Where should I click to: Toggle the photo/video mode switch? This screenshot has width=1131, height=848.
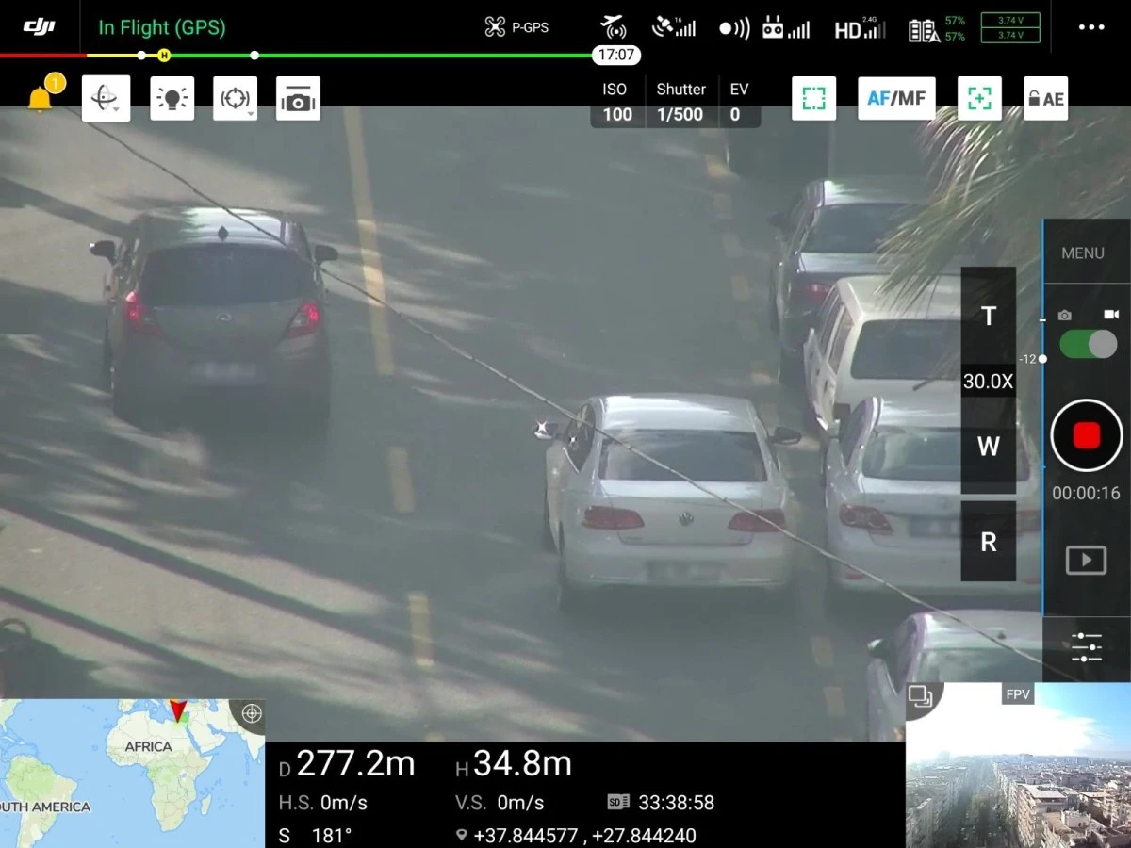pos(1089,344)
